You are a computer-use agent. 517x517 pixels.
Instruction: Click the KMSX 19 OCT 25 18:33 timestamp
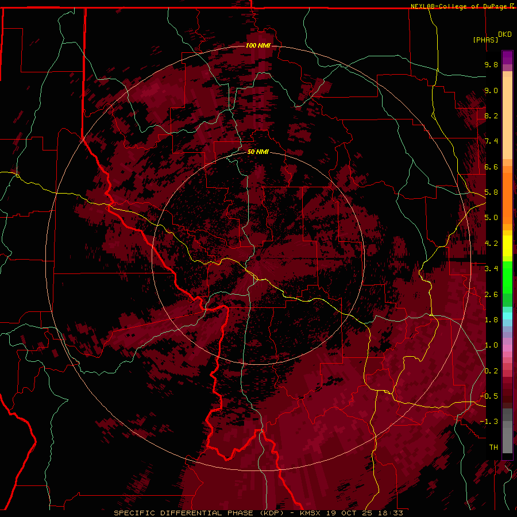click(352, 513)
